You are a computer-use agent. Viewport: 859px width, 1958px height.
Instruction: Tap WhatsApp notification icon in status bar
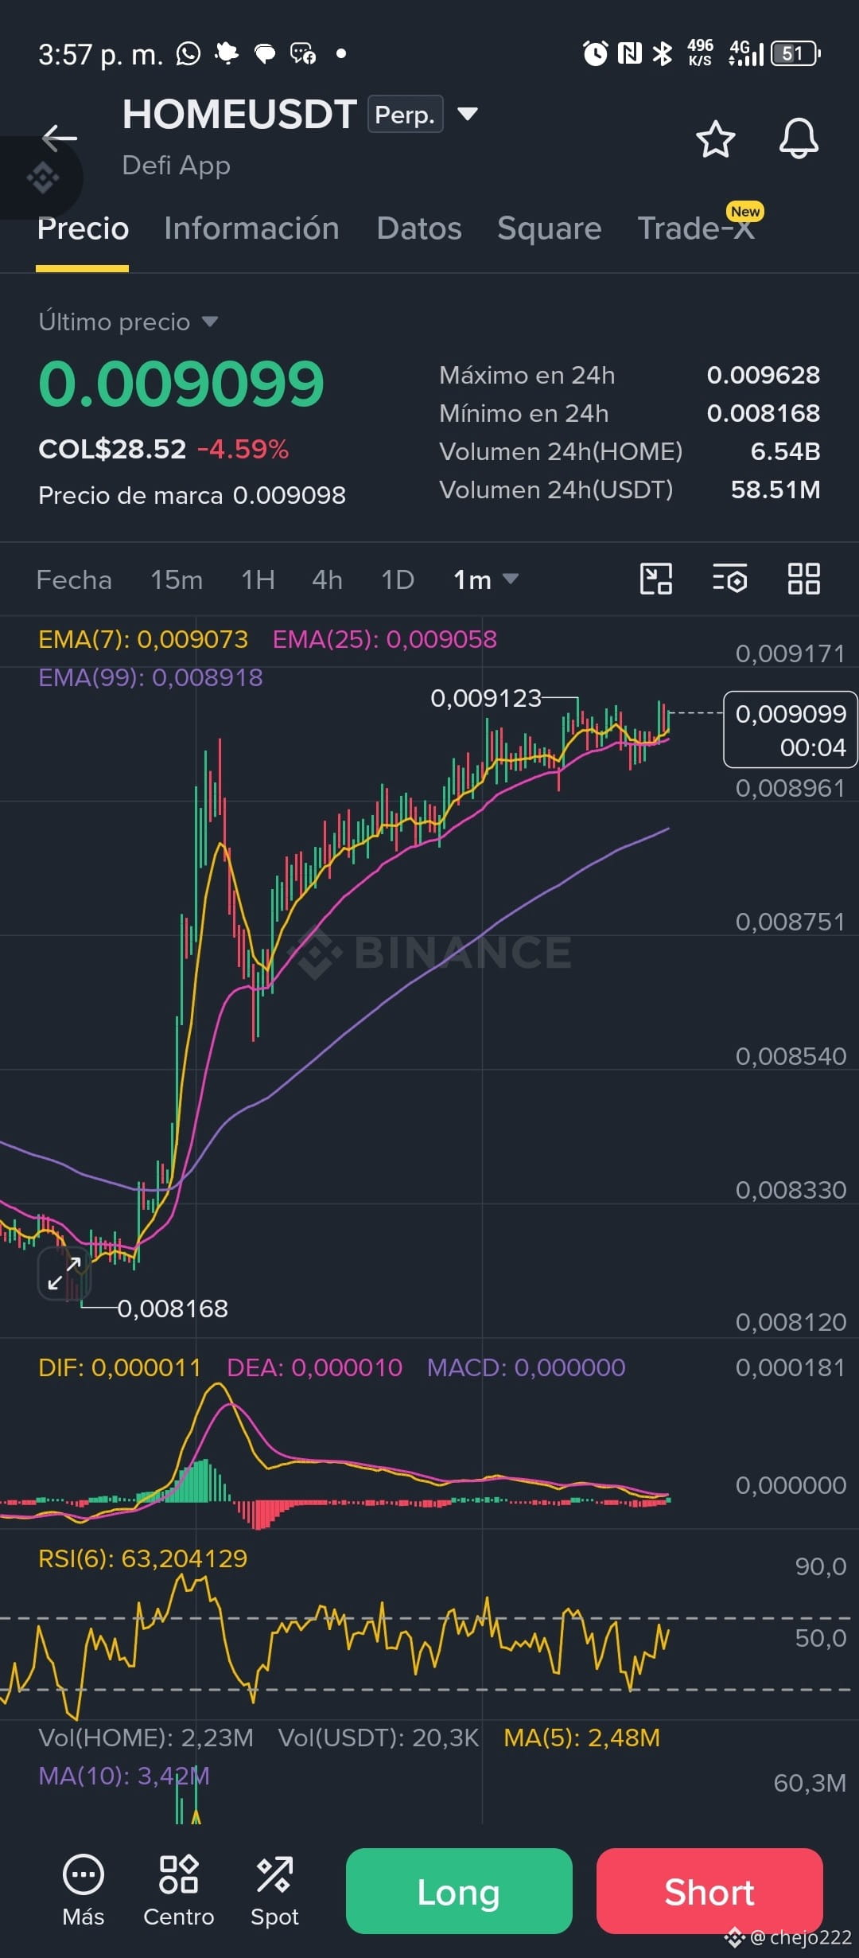tap(189, 53)
